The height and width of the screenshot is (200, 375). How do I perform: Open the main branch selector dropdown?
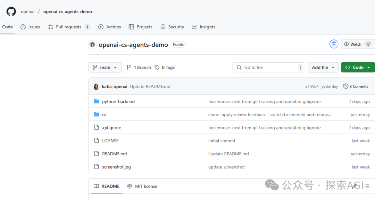[105, 67]
